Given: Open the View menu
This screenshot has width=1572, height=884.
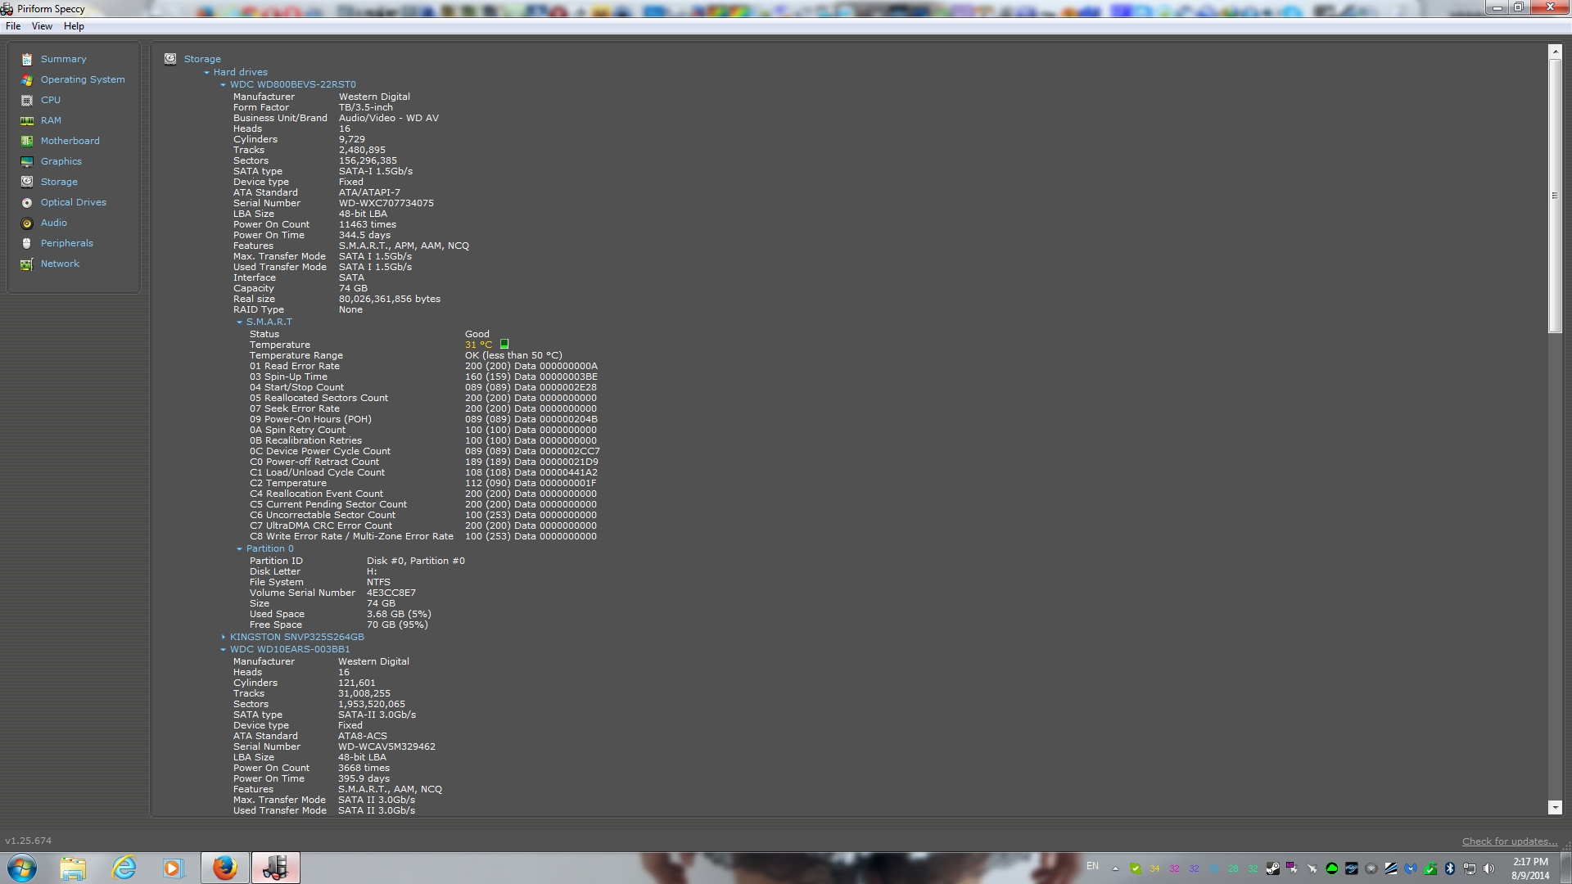Looking at the screenshot, I should click(42, 26).
